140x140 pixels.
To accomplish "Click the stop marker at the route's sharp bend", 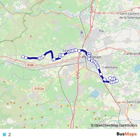I will 54,59.
